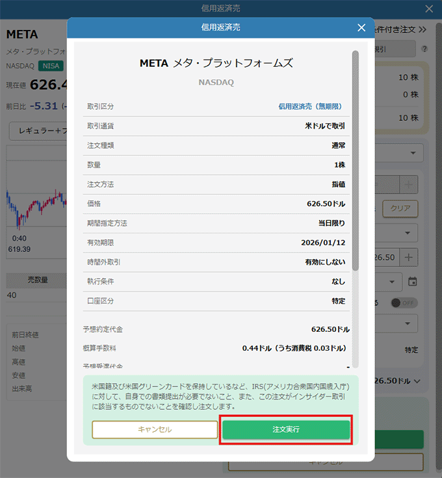Click the 619.39 chart value
This screenshot has height=478, width=442.
[x=19, y=249]
